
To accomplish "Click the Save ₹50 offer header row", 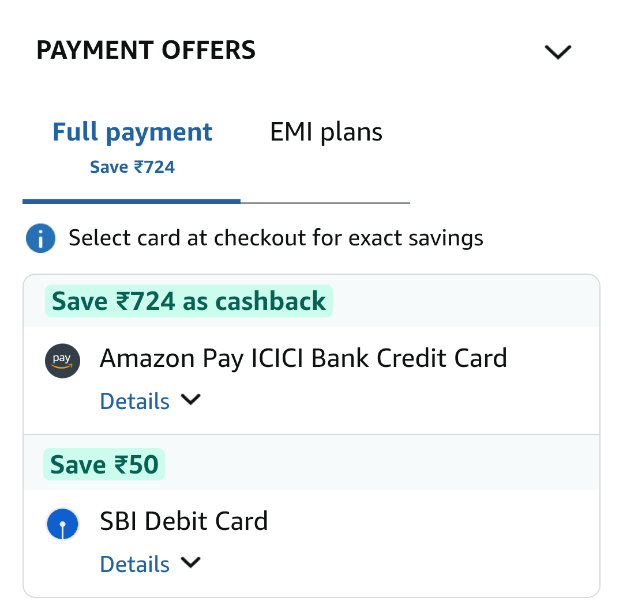I will [311, 463].
